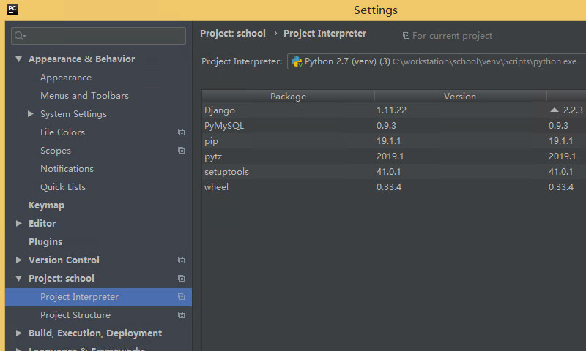The width and height of the screenshot is (586, 351).
Task: Click the search magnifier icon in settings
Action: pyautogui.click(x=19, y=36)
